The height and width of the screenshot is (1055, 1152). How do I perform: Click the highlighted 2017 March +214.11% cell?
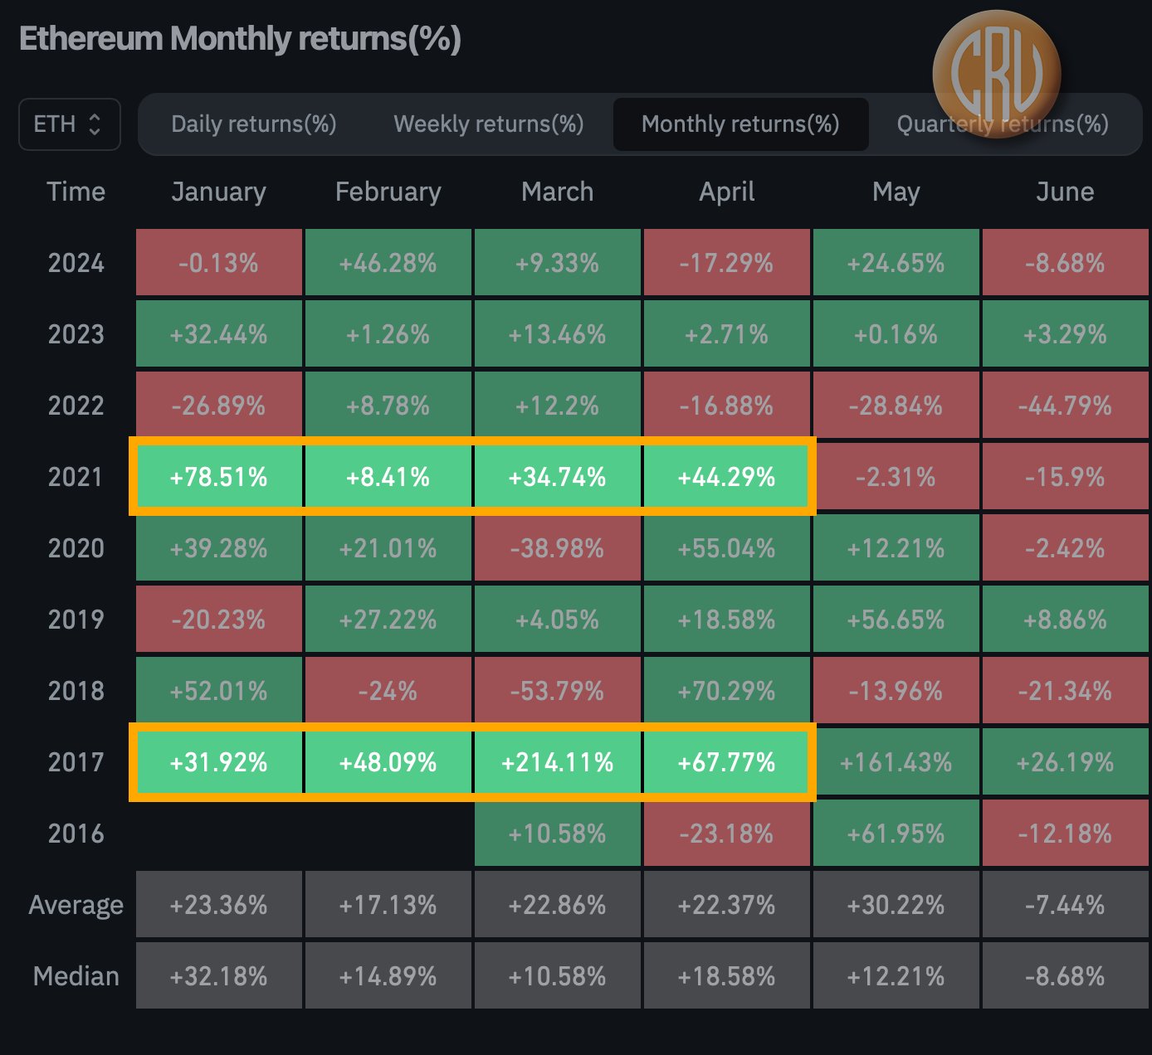tap(557, 761)
